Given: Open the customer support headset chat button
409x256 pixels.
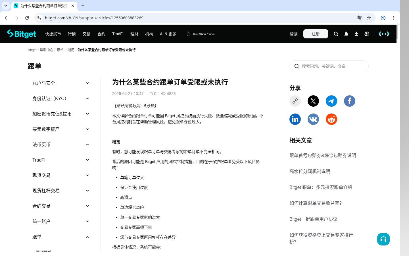Looking at the screenshot, I should [x=383, y=239].
